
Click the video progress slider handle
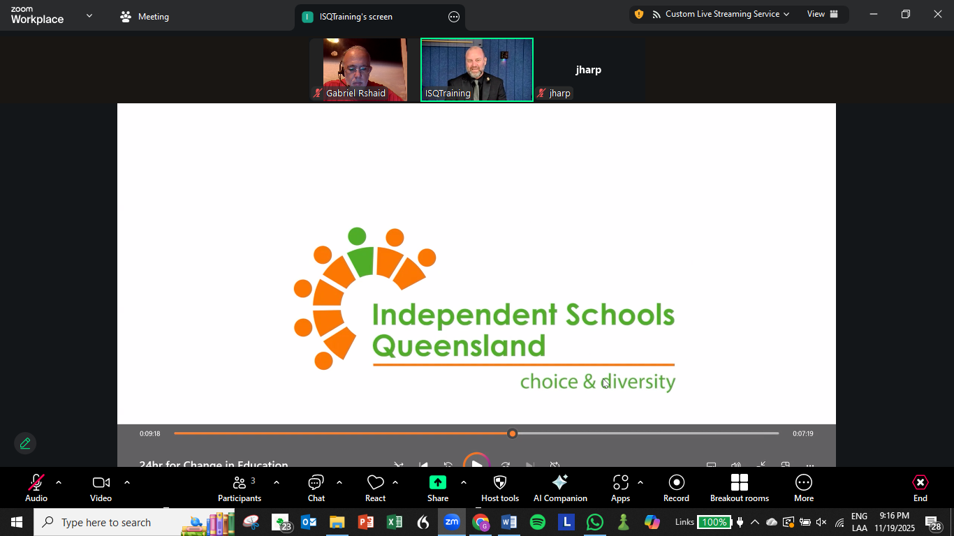coord(513,433)
